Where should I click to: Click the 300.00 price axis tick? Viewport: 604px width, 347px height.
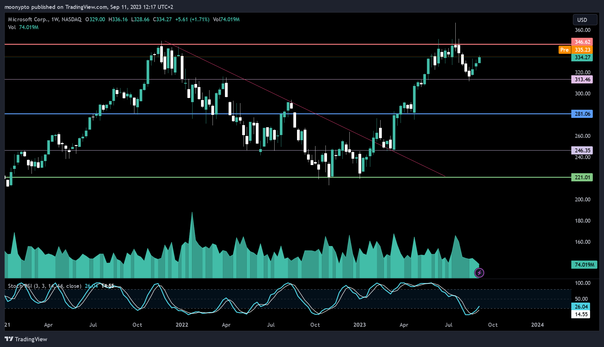(x=583, y=94)
